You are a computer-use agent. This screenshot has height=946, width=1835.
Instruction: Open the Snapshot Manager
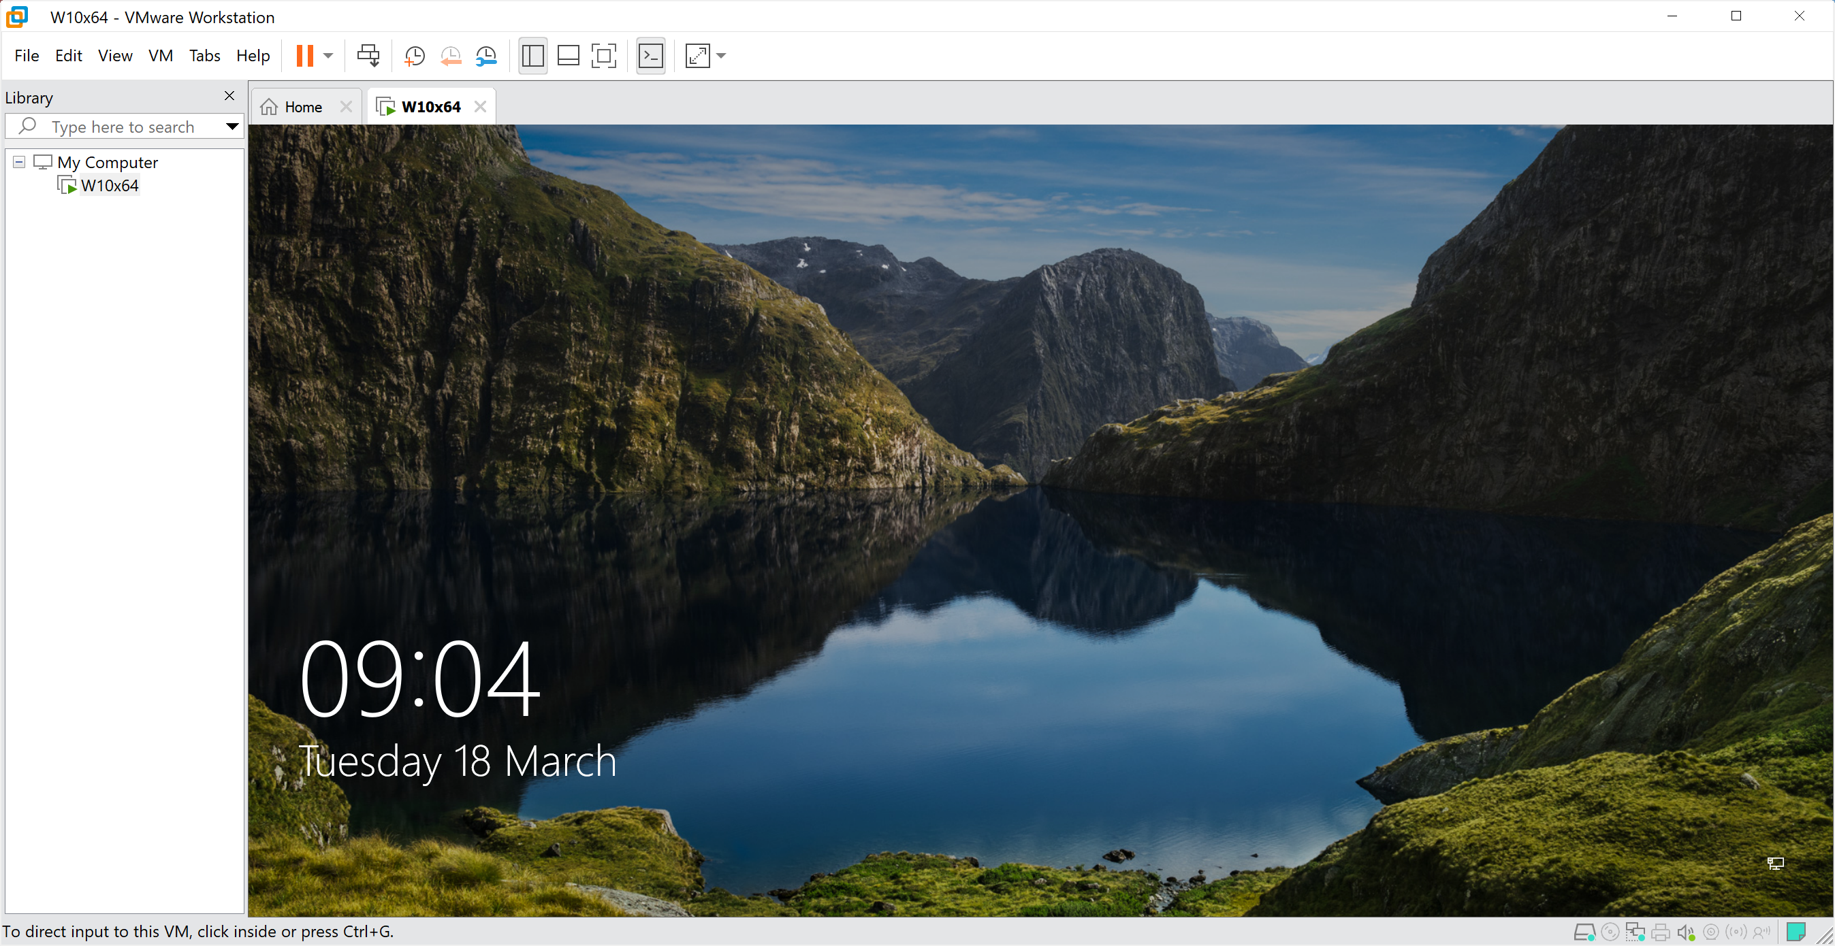pyautogui.click(x=488, y=56)
